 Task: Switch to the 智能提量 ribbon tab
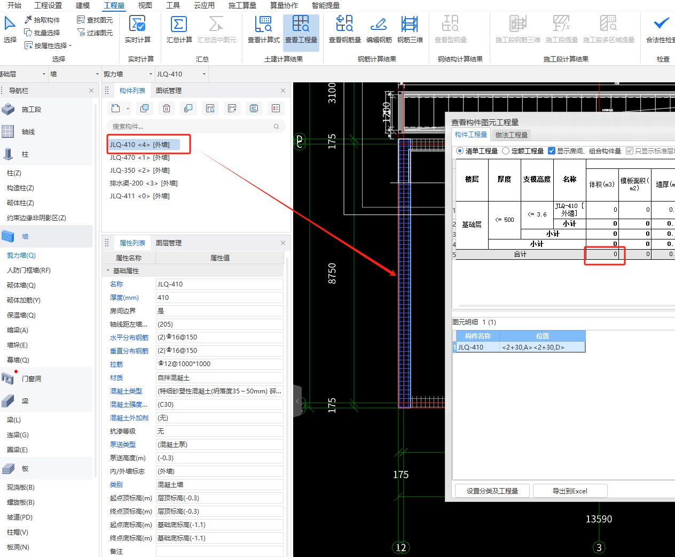pyautogui.click(x=326, y=5)
